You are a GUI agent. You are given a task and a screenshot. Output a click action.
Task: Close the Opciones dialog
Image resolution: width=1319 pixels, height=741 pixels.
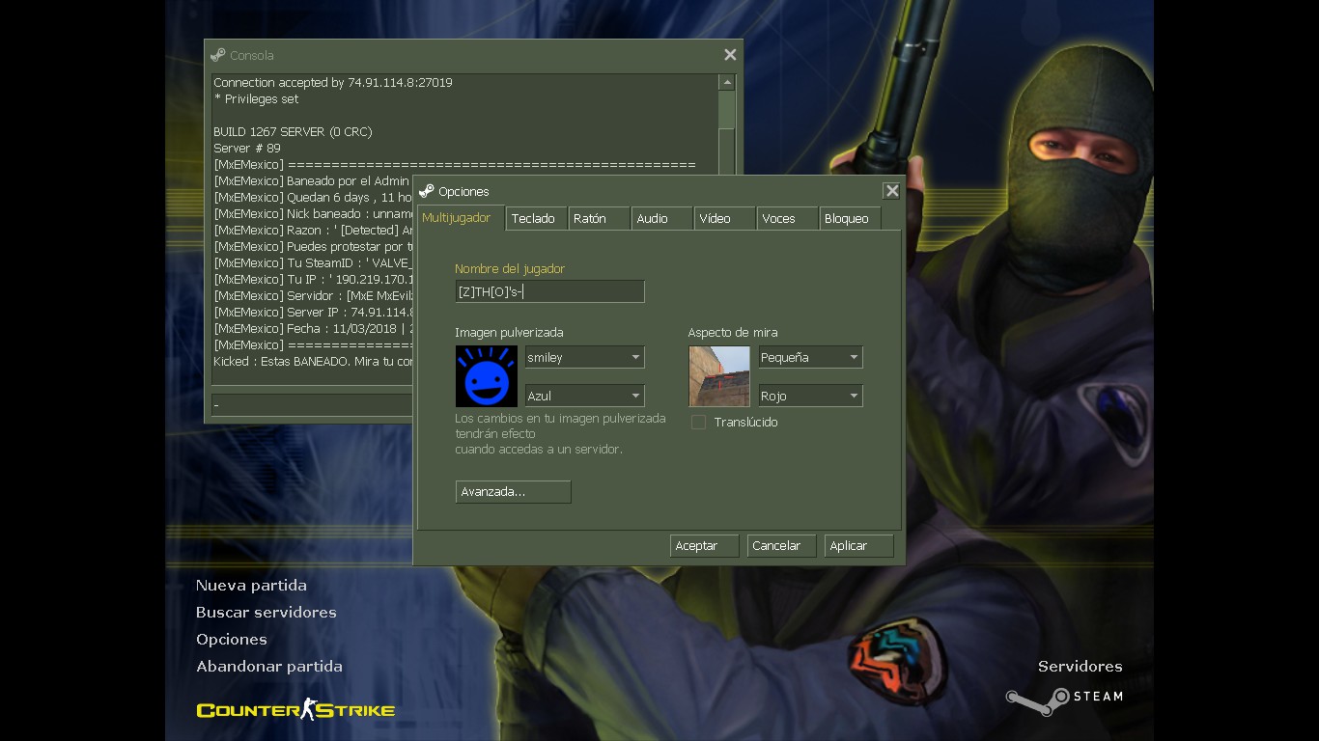(x=892, y=191)
